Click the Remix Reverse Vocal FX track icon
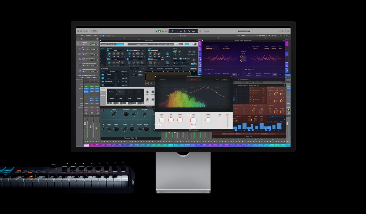The image size is (366, 214). (80, 59)
